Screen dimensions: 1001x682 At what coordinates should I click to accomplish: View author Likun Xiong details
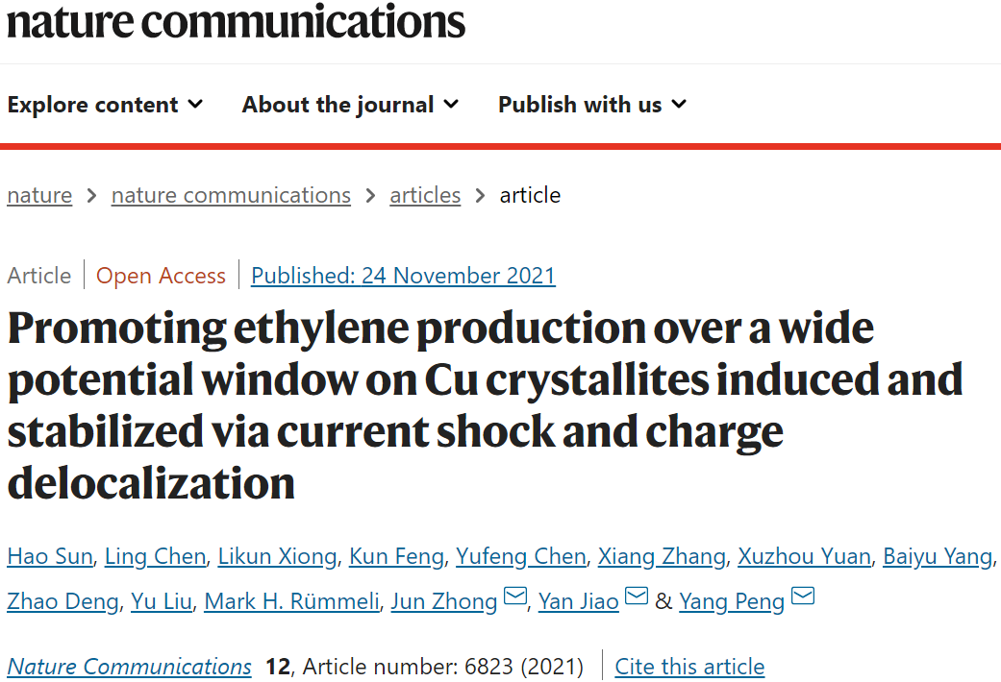[277, 556]
